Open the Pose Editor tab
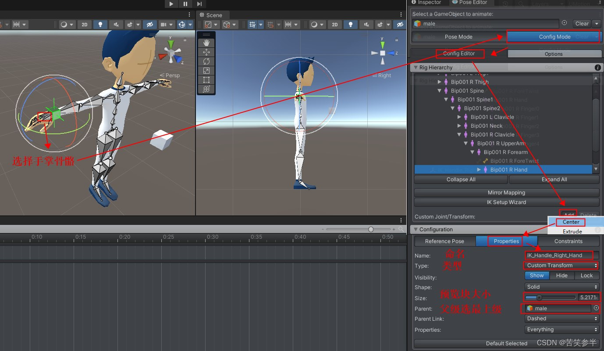The height and width of the screenshot is (351, 604). (x=470, y=2)
